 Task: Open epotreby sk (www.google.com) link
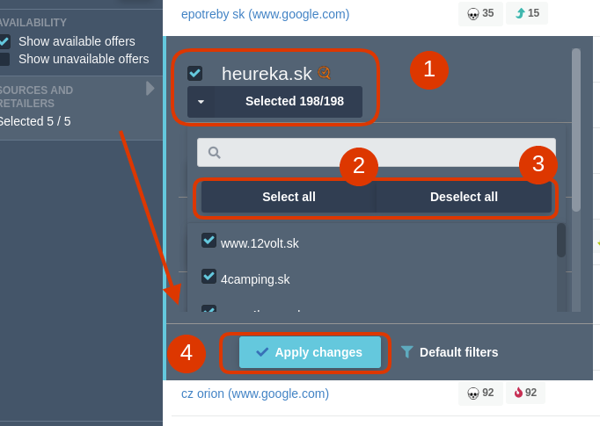[265, 14]
